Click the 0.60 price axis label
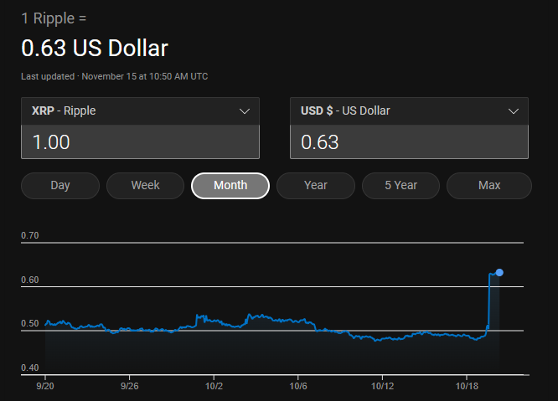The height and width of the screenshot is (401, 558). (30, 280)
